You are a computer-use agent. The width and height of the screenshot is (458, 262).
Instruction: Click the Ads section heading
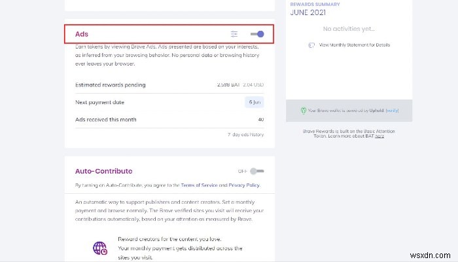point(82,34)
